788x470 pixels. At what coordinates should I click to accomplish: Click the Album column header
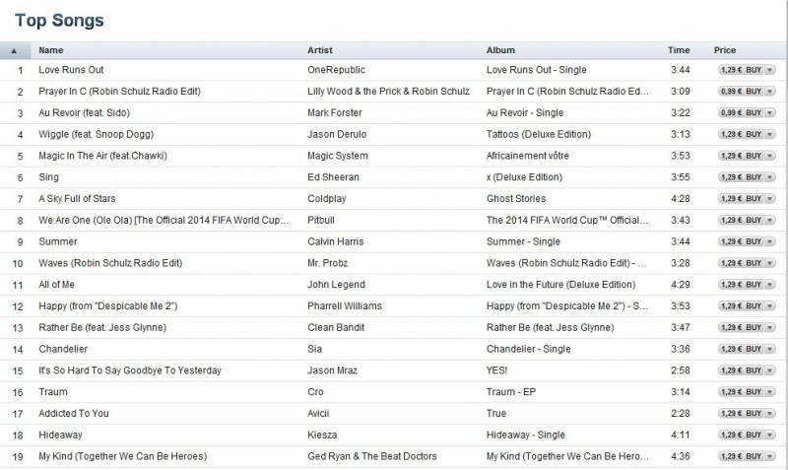click(x=500, y=50)
